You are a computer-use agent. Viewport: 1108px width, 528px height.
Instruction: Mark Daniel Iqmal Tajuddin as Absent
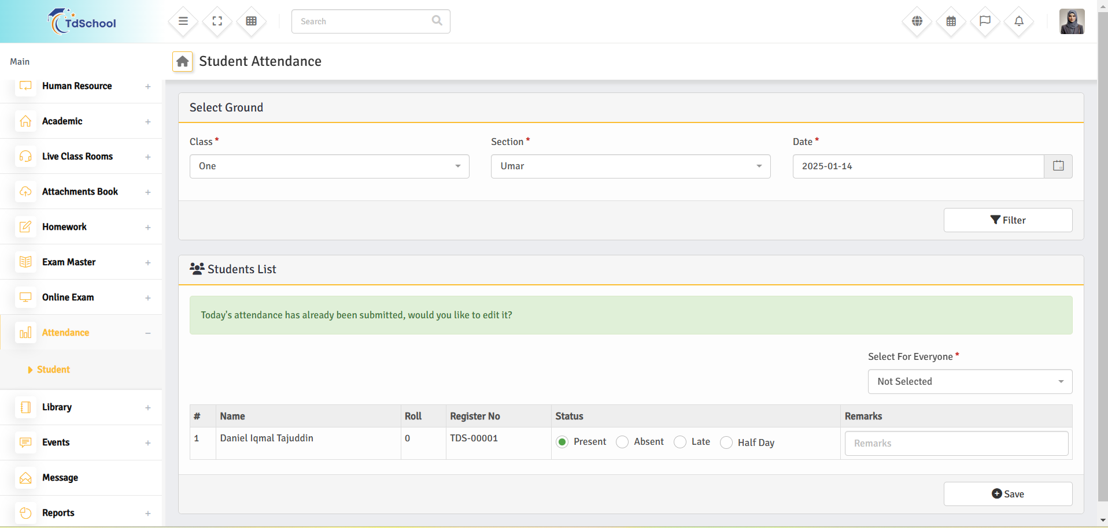pyautogui.click(x=622, y=442)
